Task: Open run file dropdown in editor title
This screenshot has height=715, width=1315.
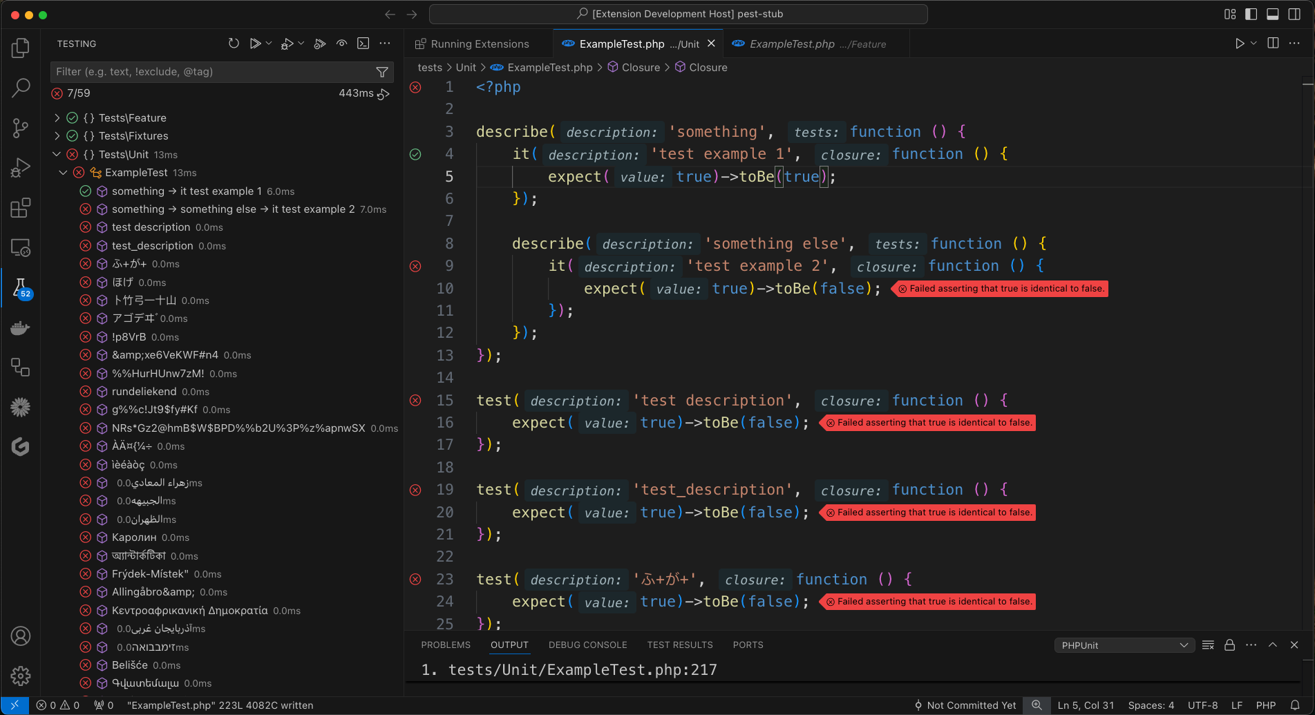Action: tap(1253, 44)
